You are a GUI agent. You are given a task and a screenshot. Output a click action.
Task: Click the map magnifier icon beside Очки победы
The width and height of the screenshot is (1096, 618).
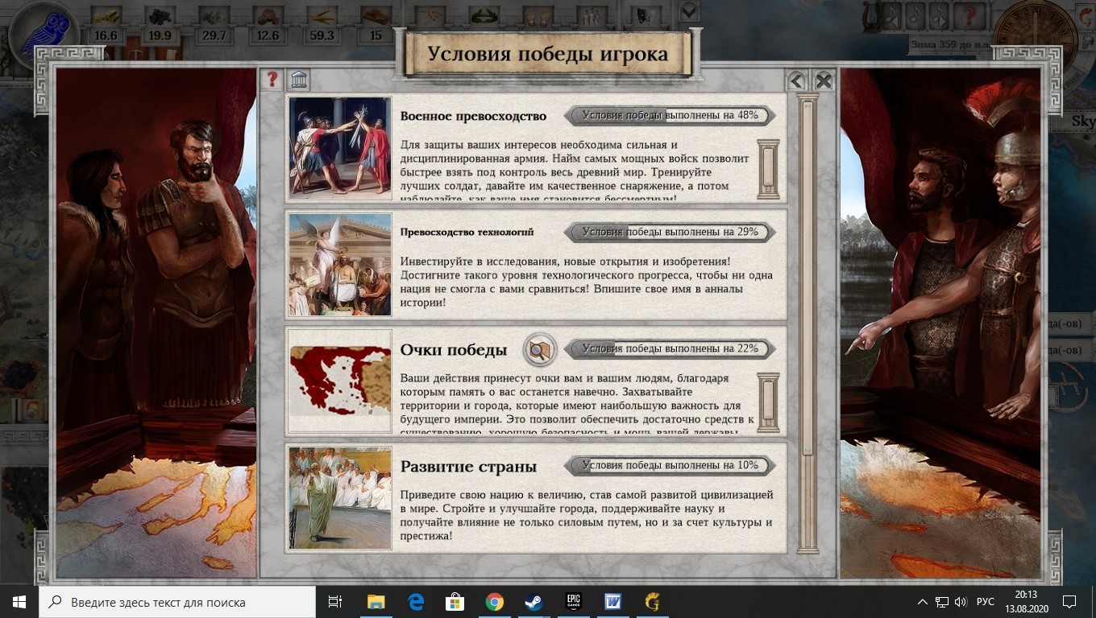tap(538, 350)
